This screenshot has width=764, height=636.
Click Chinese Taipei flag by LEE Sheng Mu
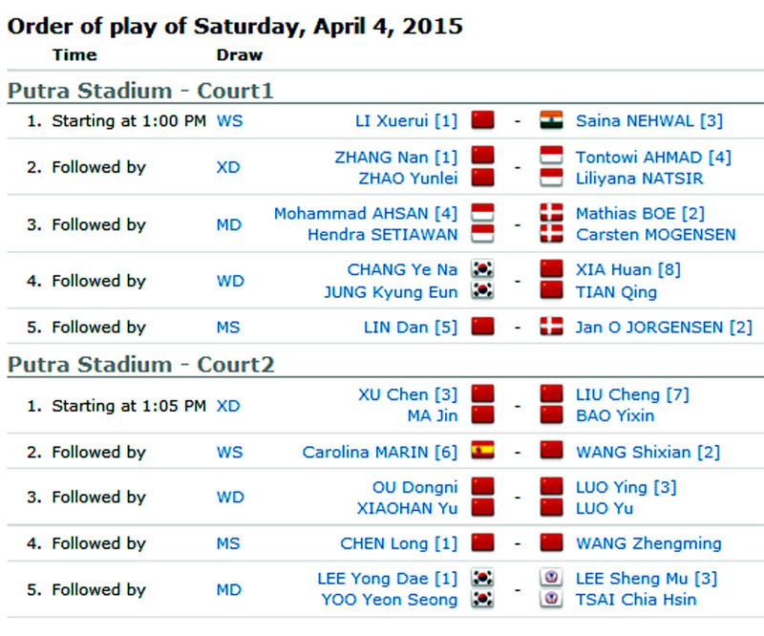click(551, 578)
